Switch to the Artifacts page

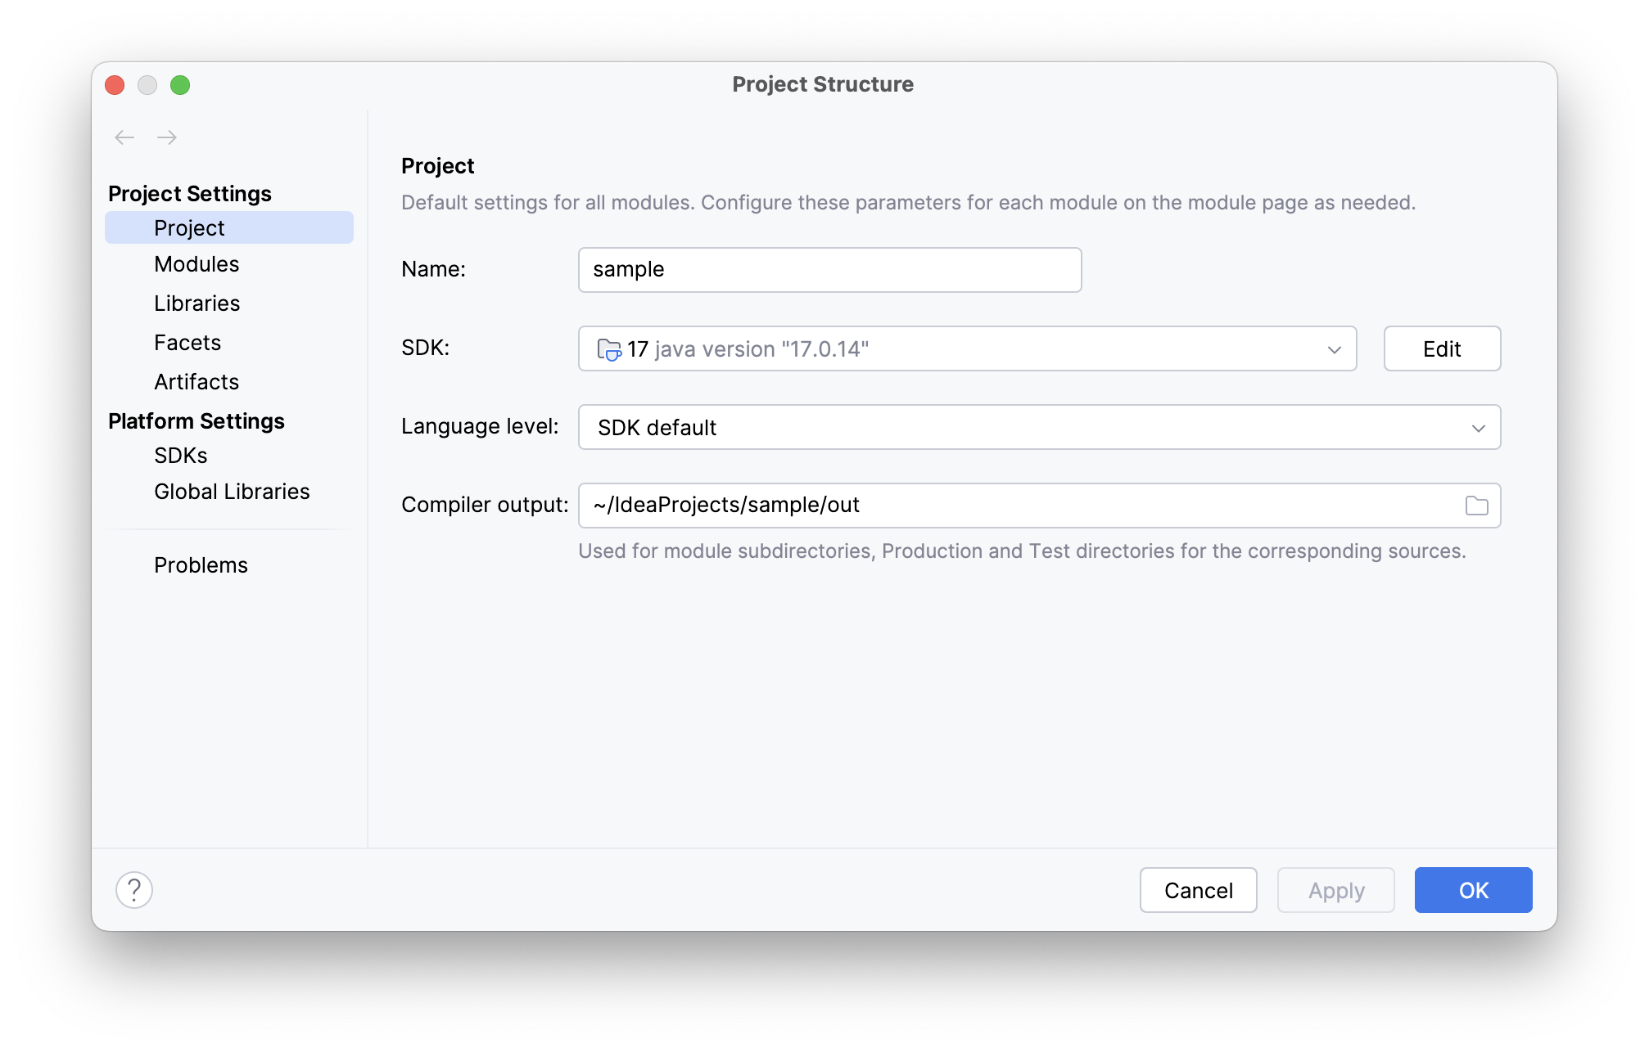point(197,382)
